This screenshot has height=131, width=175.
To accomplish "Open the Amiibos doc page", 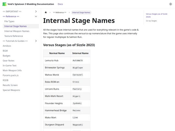I will click(x=7, y=46).
